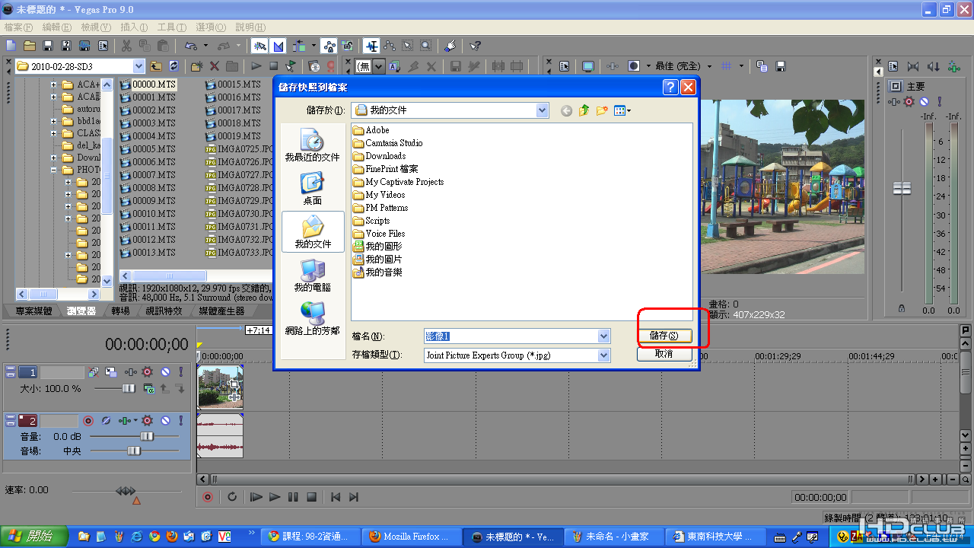The height and width of the screenshot is (548, 974).
Task: Click the cut (scissors) icon in main toolbar
Action: (126, 46)
